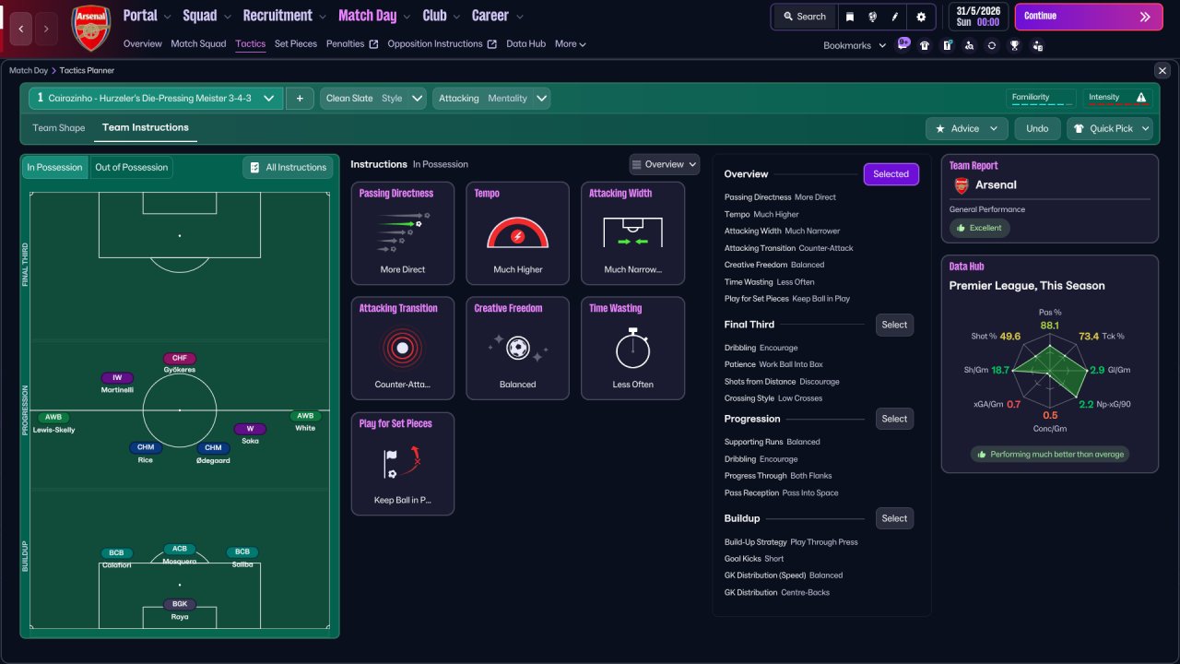Switch pitch view to In Possession
The image size is (1180, 664).
tap(54, 167)
